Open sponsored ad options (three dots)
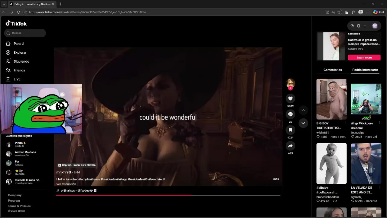This screenshot has width=387, height=218. pyautogui.click(x=379, y=34)
